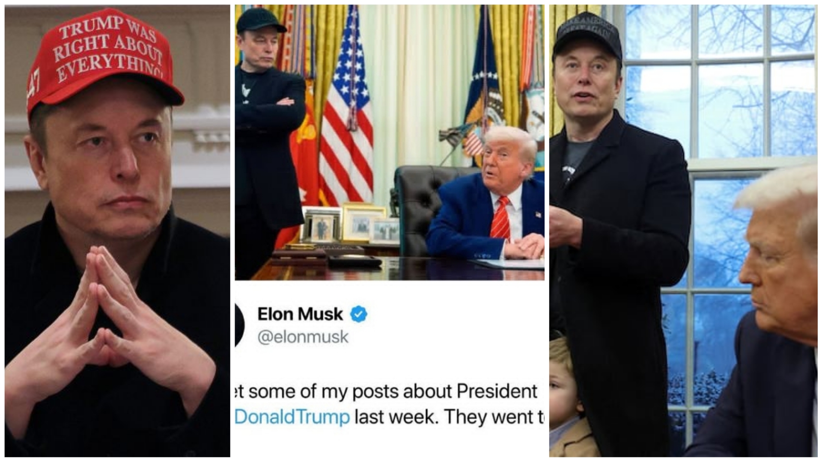Click the tweet text about posts
Image resolution: width=822 pixels, height=462 pixels.
[390, 404]
